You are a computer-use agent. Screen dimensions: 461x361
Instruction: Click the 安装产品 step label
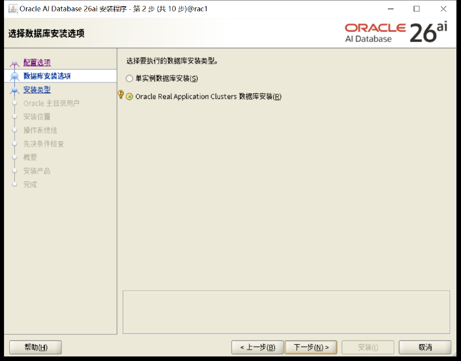[x=37, y=171]
